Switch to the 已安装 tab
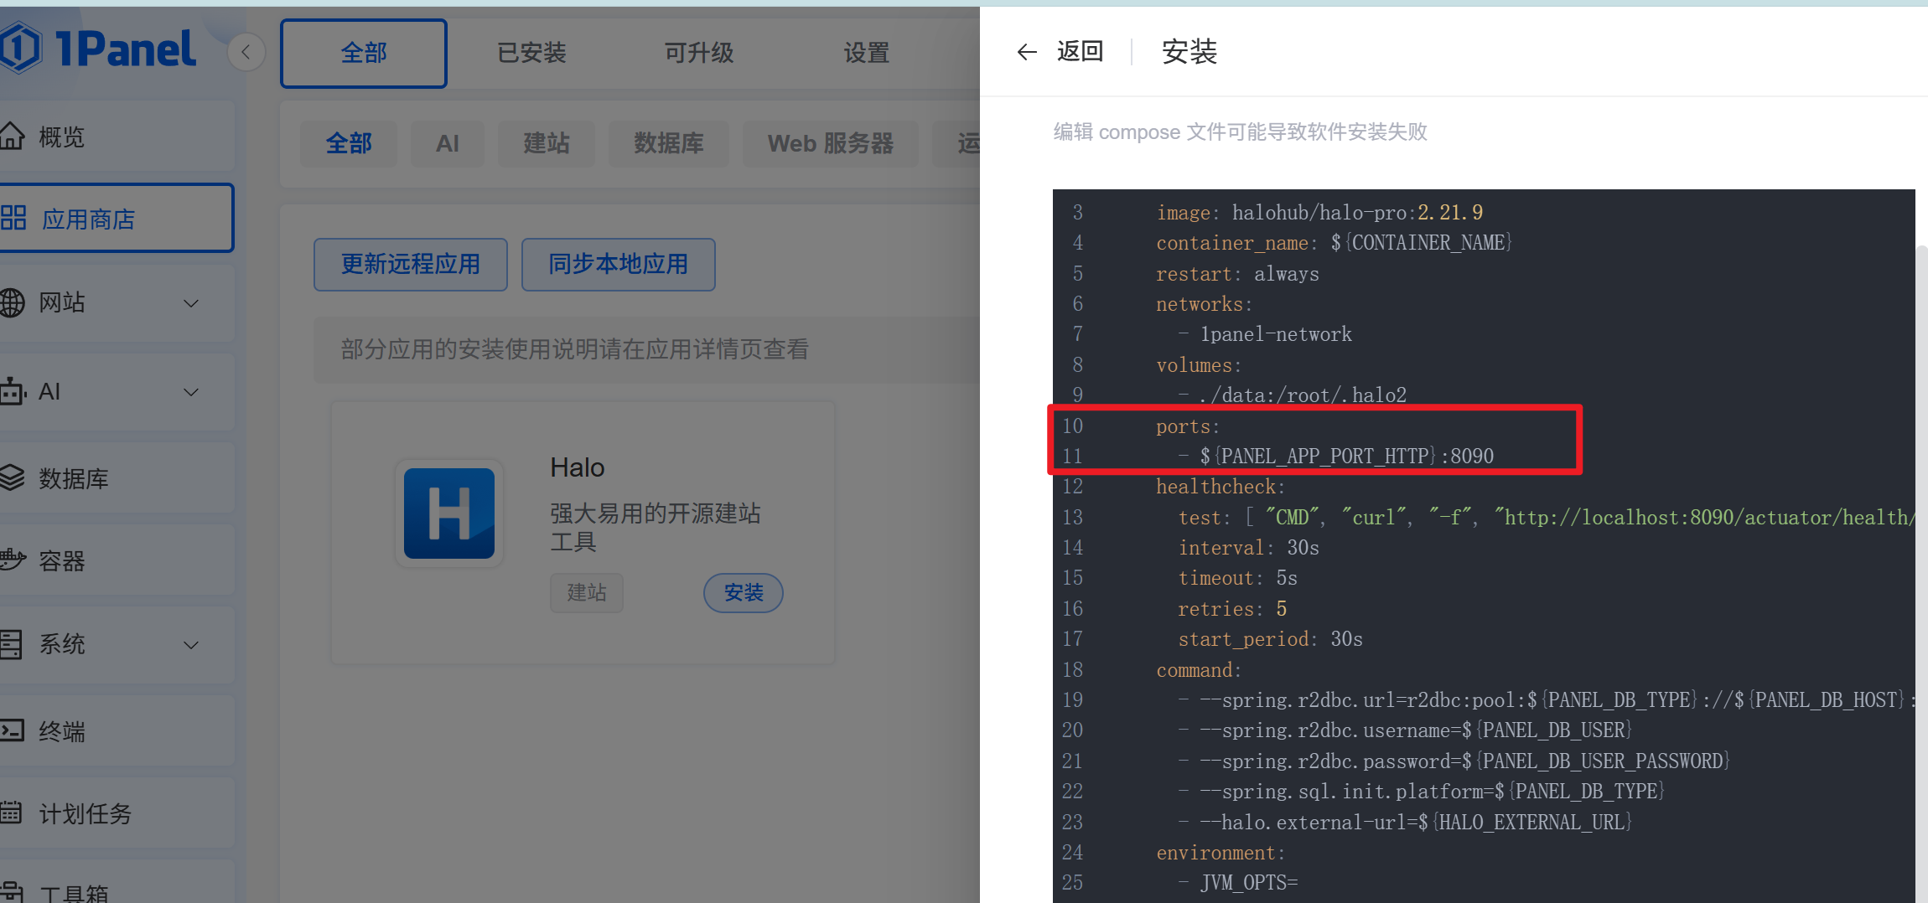 pos(531,54)
